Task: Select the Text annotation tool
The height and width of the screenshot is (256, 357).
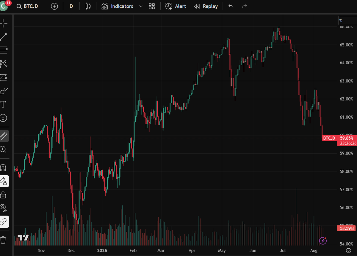Action: click(x=4, y=104)
